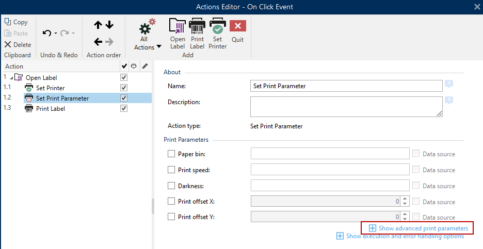The height and width of the screenshot is (249, 483).
Task: Select the Print Label action in list
Action: pos(51,109)
